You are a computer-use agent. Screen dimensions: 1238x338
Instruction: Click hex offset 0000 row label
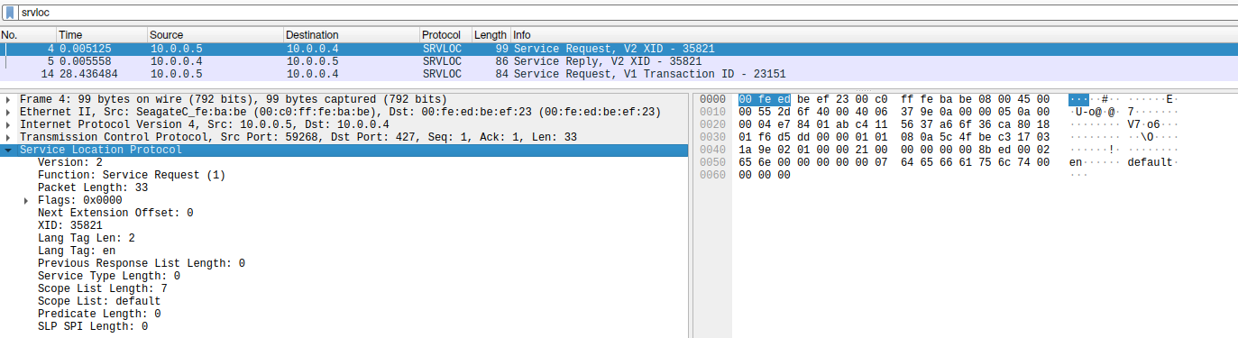pos(712,99)
